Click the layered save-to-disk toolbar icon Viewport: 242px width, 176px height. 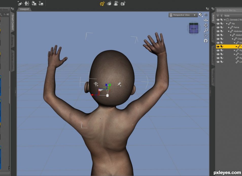tap(34, 3)
